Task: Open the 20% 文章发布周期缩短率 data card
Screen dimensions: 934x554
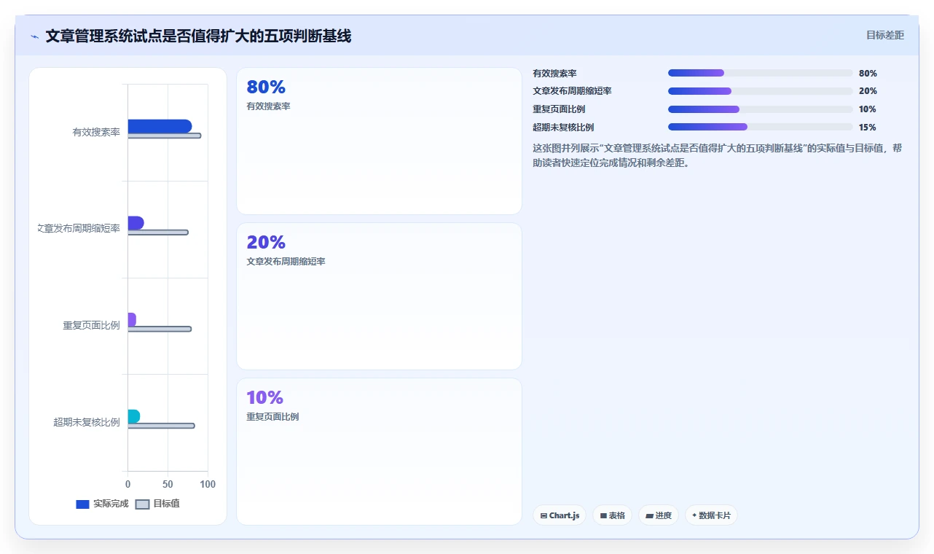Action: tap(379, 296)
